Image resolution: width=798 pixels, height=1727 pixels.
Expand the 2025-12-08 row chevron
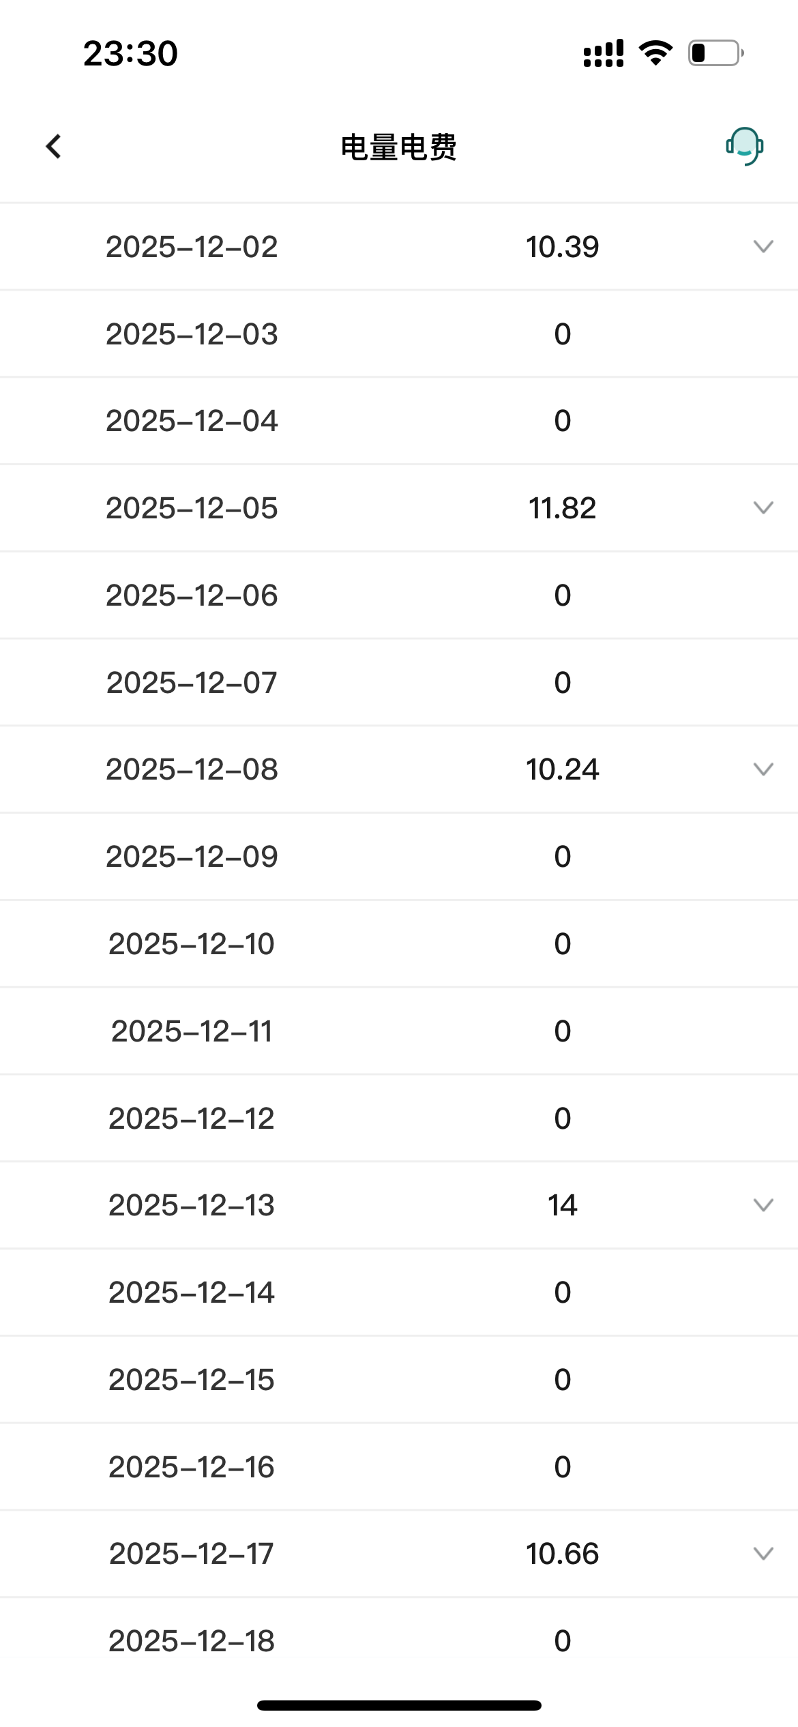pos(763,769)
